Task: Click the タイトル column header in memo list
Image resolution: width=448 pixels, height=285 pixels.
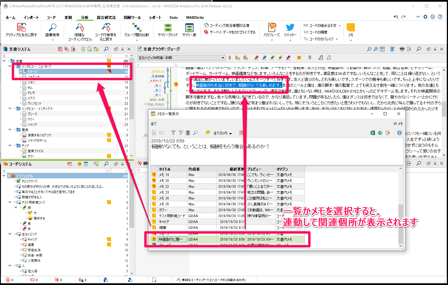Action: point(172,169)
